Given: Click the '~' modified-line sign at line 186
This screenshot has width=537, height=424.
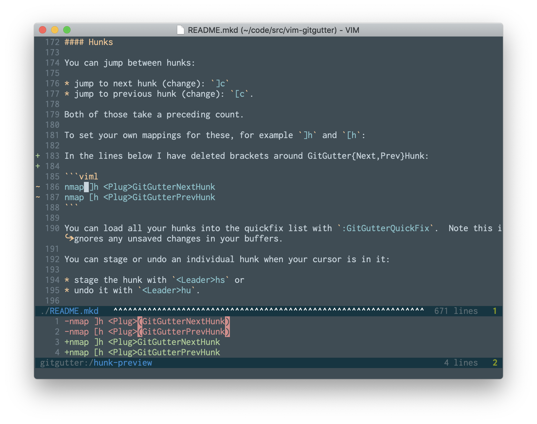Looking at the screenshot, I should 38,187.
